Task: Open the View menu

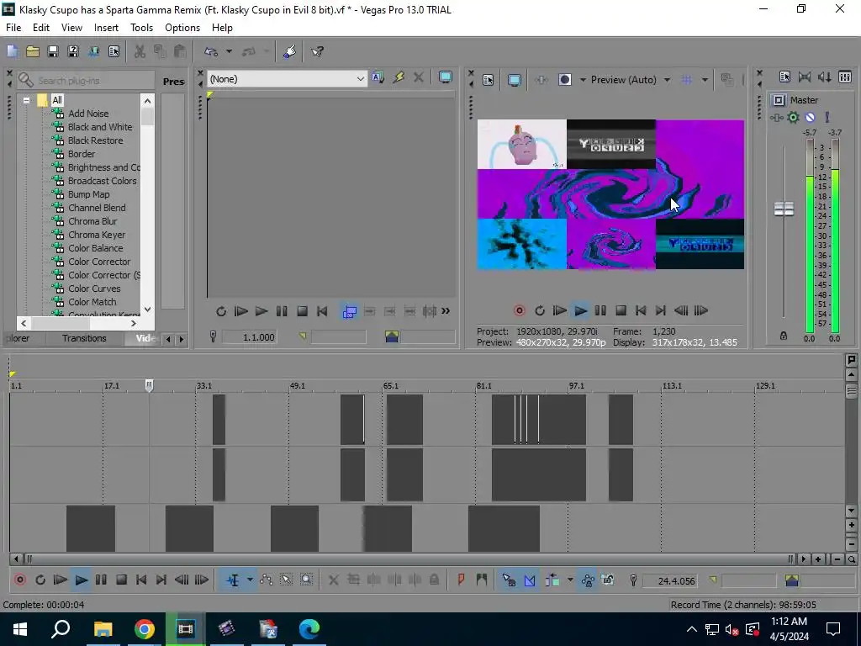Action: click(x=71, y=28)
